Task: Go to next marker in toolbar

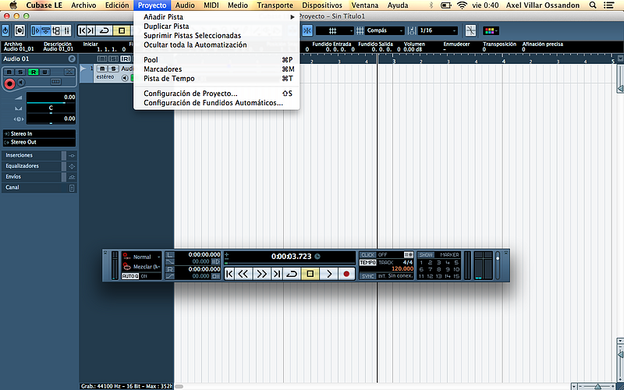Action: click(x=91, y=30)
